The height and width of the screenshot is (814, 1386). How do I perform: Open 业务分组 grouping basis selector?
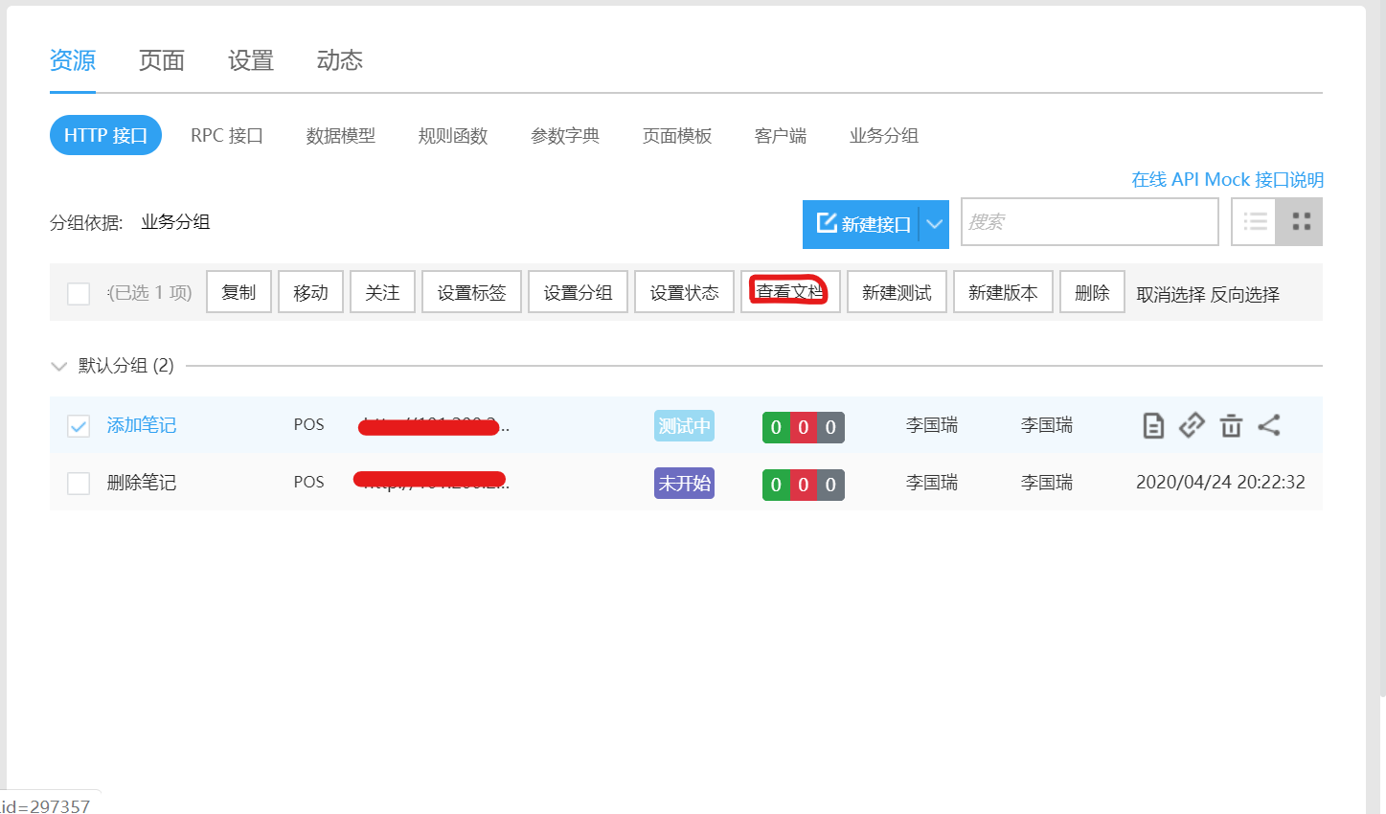(175, 222)
